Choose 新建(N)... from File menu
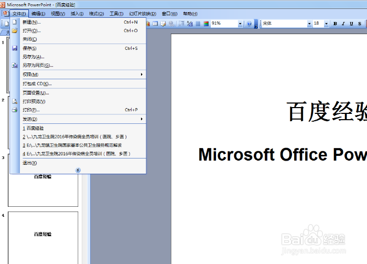 point(79,22)
